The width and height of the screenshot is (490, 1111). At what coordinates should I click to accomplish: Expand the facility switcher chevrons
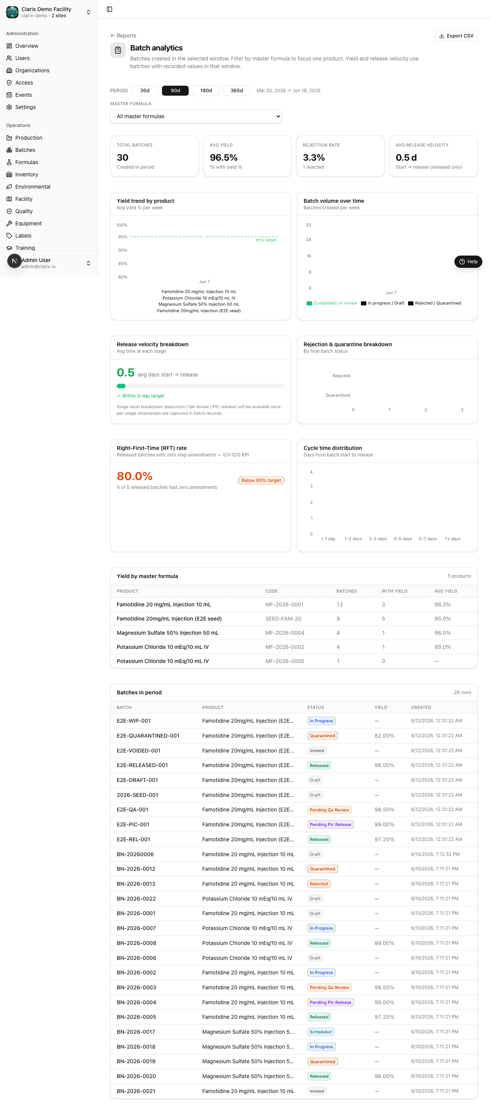pyautogui.click(x=88, y=12)
